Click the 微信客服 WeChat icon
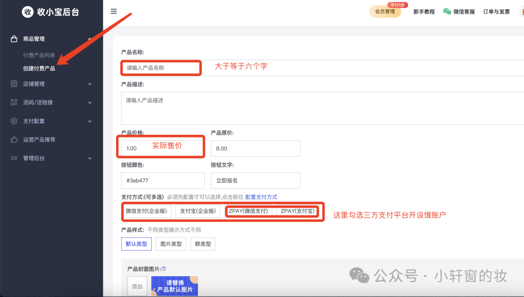This screenshot has width=524, height=297. [447, 11]
